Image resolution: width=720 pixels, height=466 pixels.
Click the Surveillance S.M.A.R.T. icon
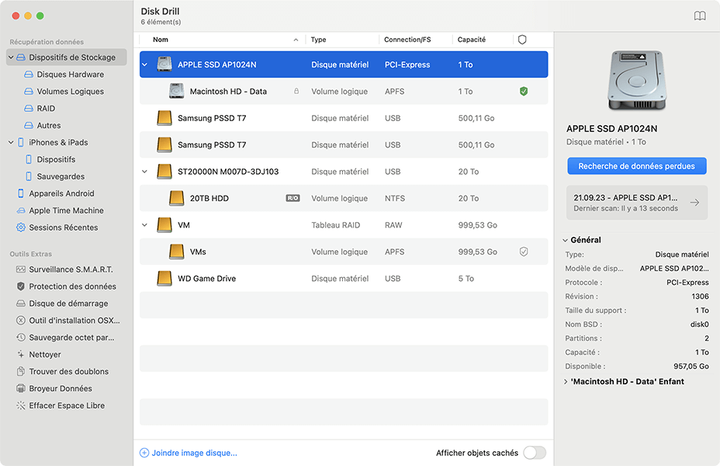21,270
